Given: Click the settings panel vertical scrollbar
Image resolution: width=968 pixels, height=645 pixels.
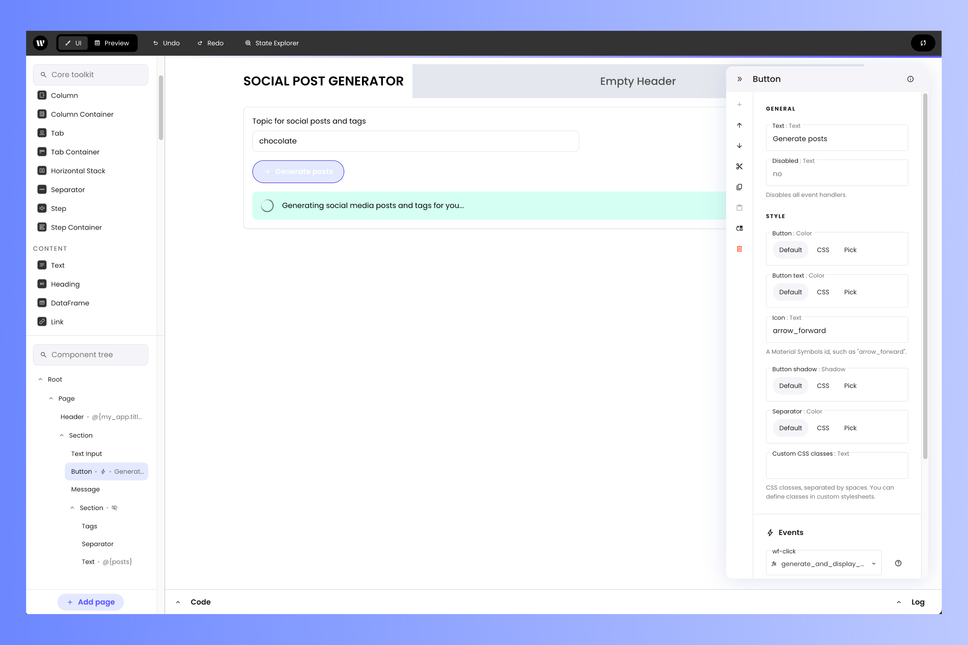Looking at the screenshot, I should click(925, 276).
